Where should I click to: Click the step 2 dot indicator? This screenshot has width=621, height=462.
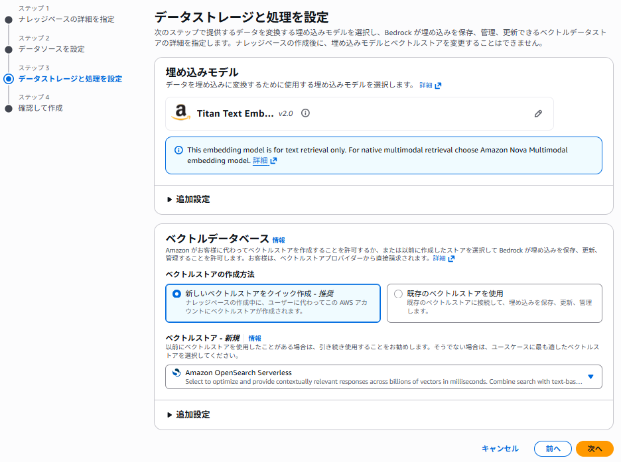[x=9, y=50]
